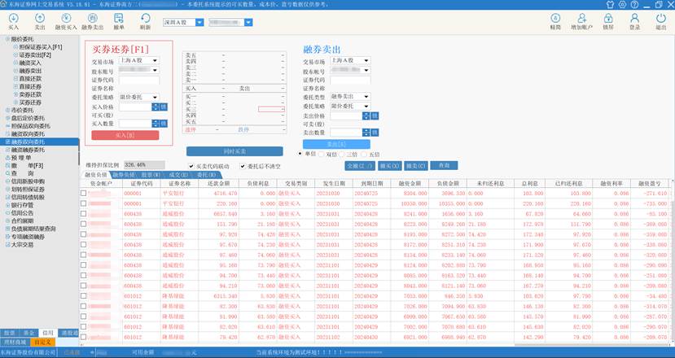
Task: Toggle the 委托后不清空 checkbox
Action: point(243,166)
